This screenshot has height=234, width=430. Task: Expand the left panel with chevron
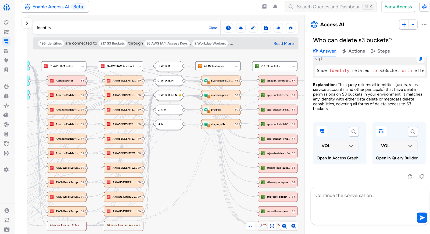pyautogui.click(x=27, y=23)
